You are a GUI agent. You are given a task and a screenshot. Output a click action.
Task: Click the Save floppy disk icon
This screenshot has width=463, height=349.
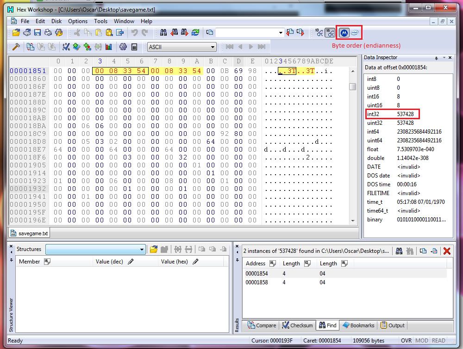click(x=38, y=33)
